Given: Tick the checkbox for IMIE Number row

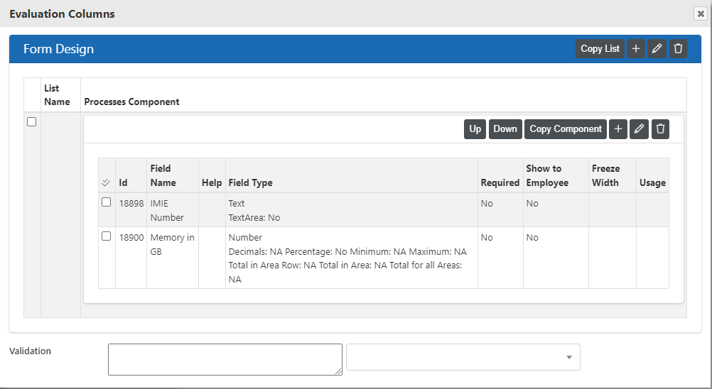Looking at the screenshot, I should coord(107,202).
